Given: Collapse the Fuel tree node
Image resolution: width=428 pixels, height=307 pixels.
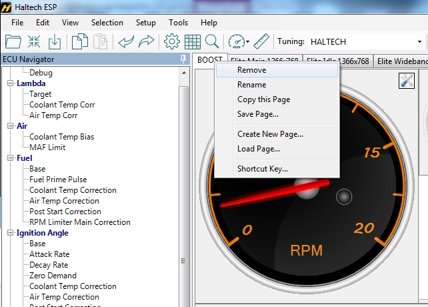Looking at the screenshot, I should [11, 158].
